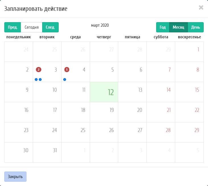Select Saturday March 14
This screenshot has width=208, height=186.
coord(161,92)
